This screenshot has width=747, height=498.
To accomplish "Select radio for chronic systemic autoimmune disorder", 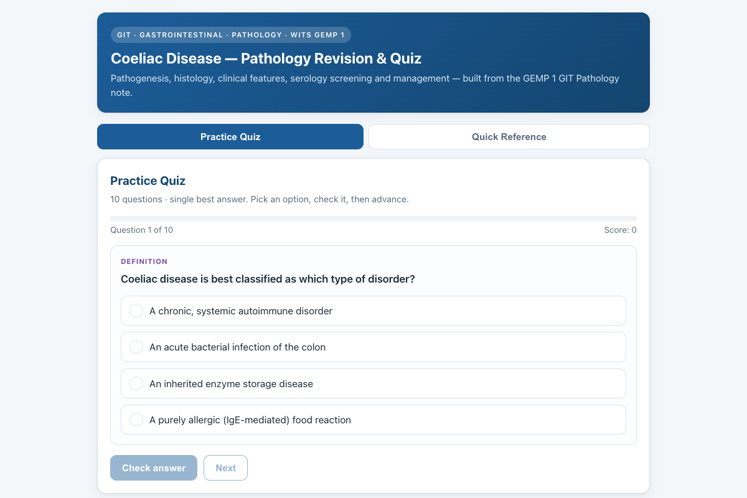I will (136, 311).
